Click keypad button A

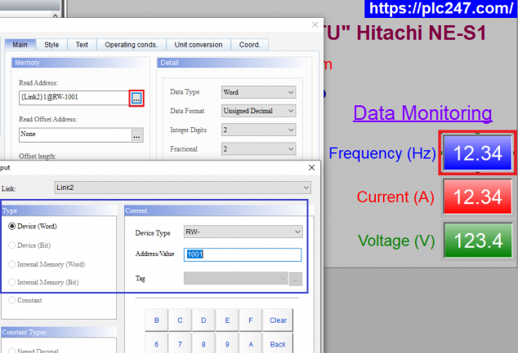click(x=251, y=343)
